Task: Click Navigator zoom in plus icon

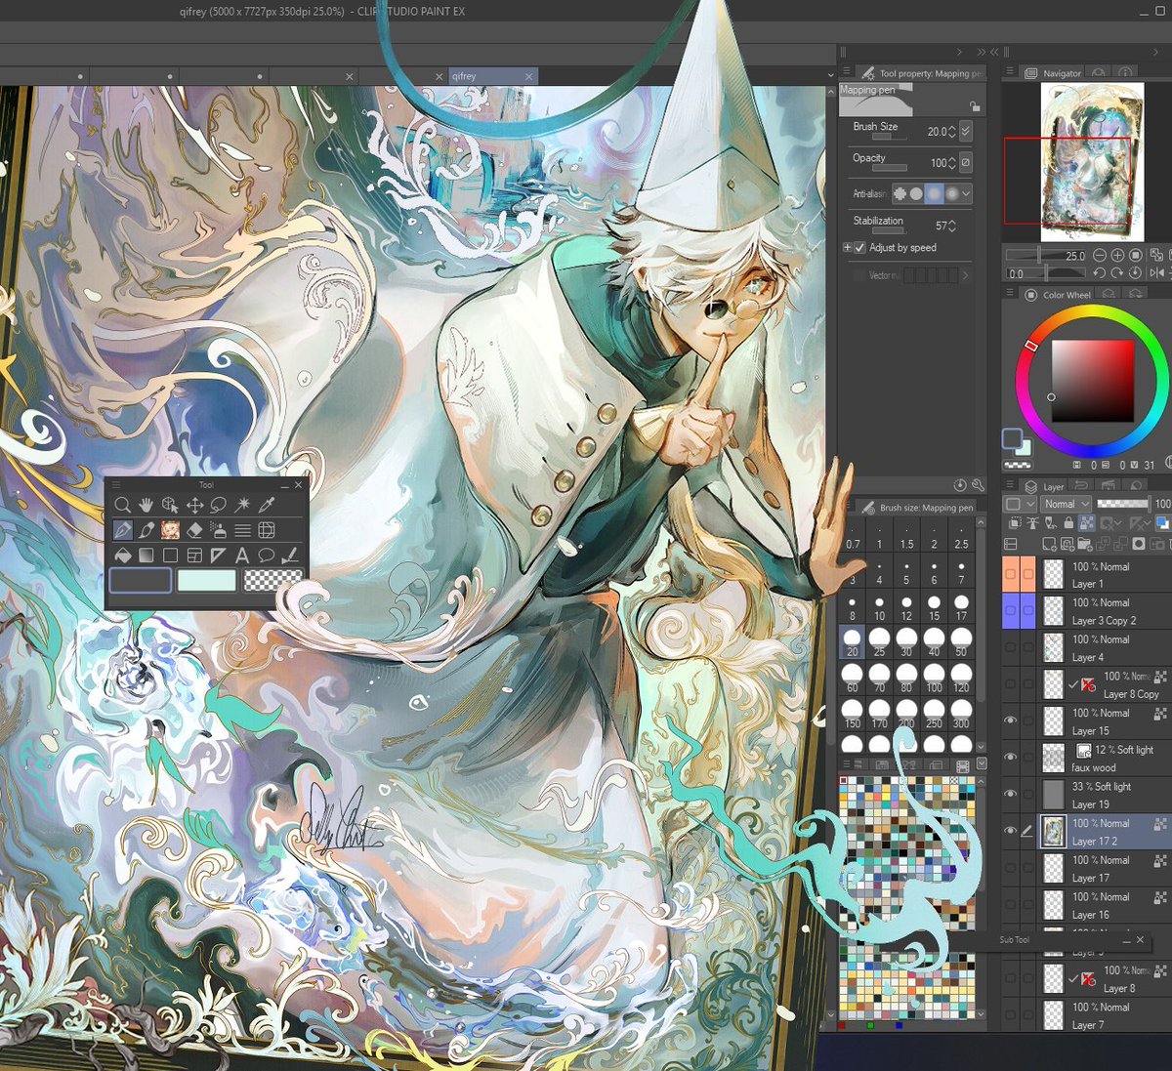Action: [1117, 255]
